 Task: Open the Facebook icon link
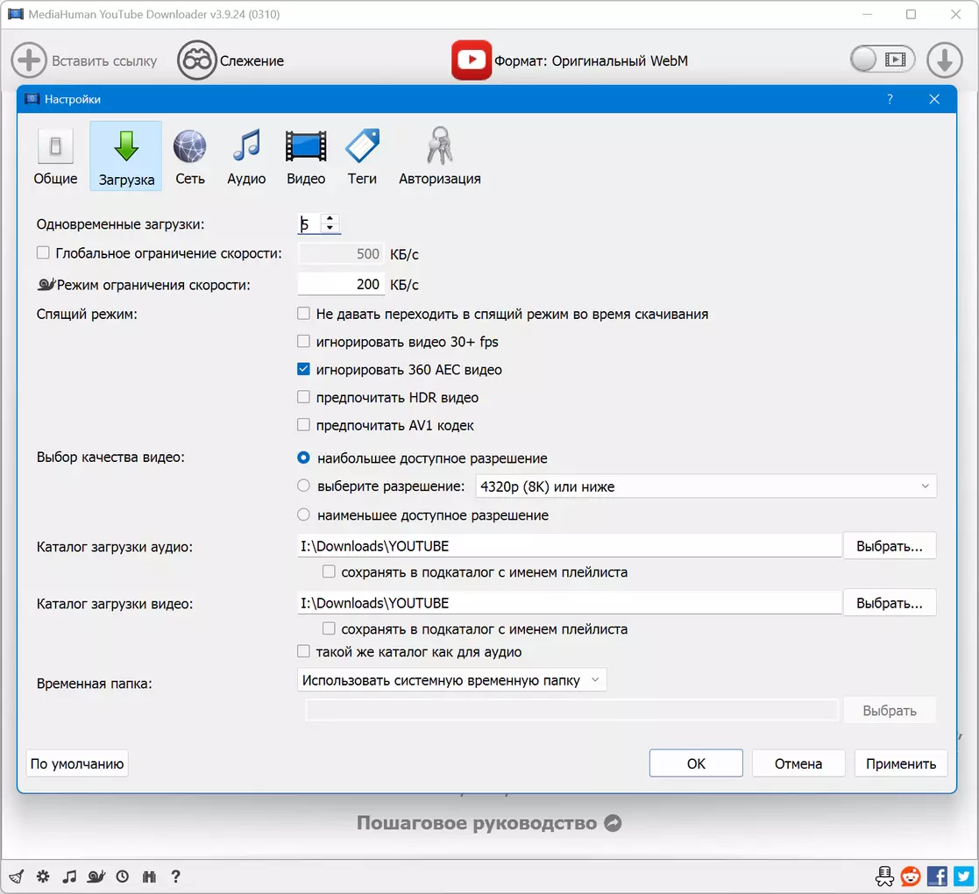click(937, 876)
